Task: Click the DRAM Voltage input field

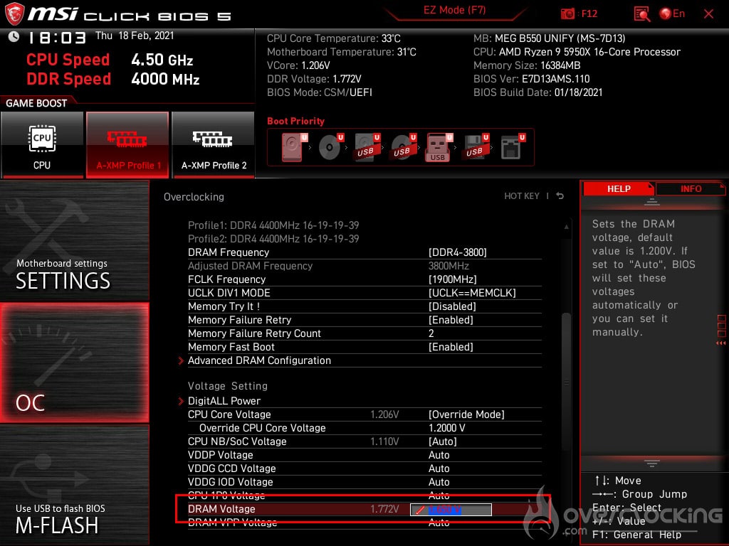Action: [451, 509]
